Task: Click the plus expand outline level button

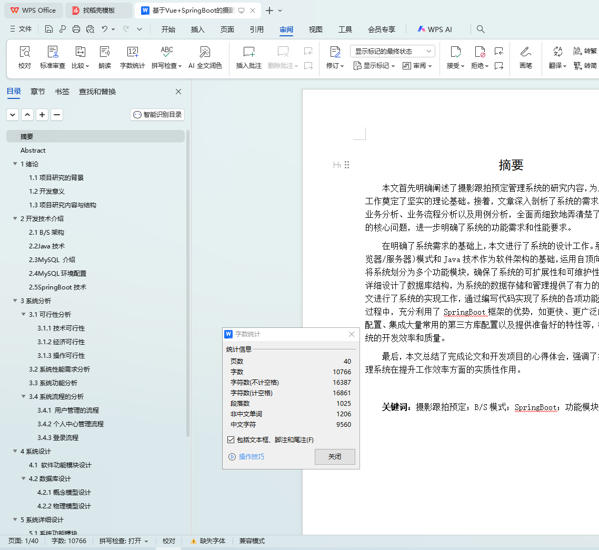Action: coord(42,115)
